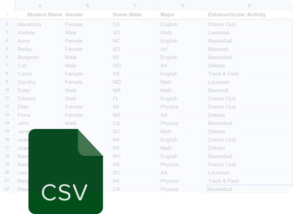
Task: Click the Track & Field cell in row 21
Action: click(250, 181)
